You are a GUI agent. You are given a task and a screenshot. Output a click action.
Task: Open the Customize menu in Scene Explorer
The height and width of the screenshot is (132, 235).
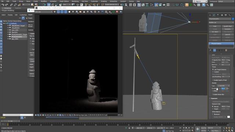coord(23,15)
